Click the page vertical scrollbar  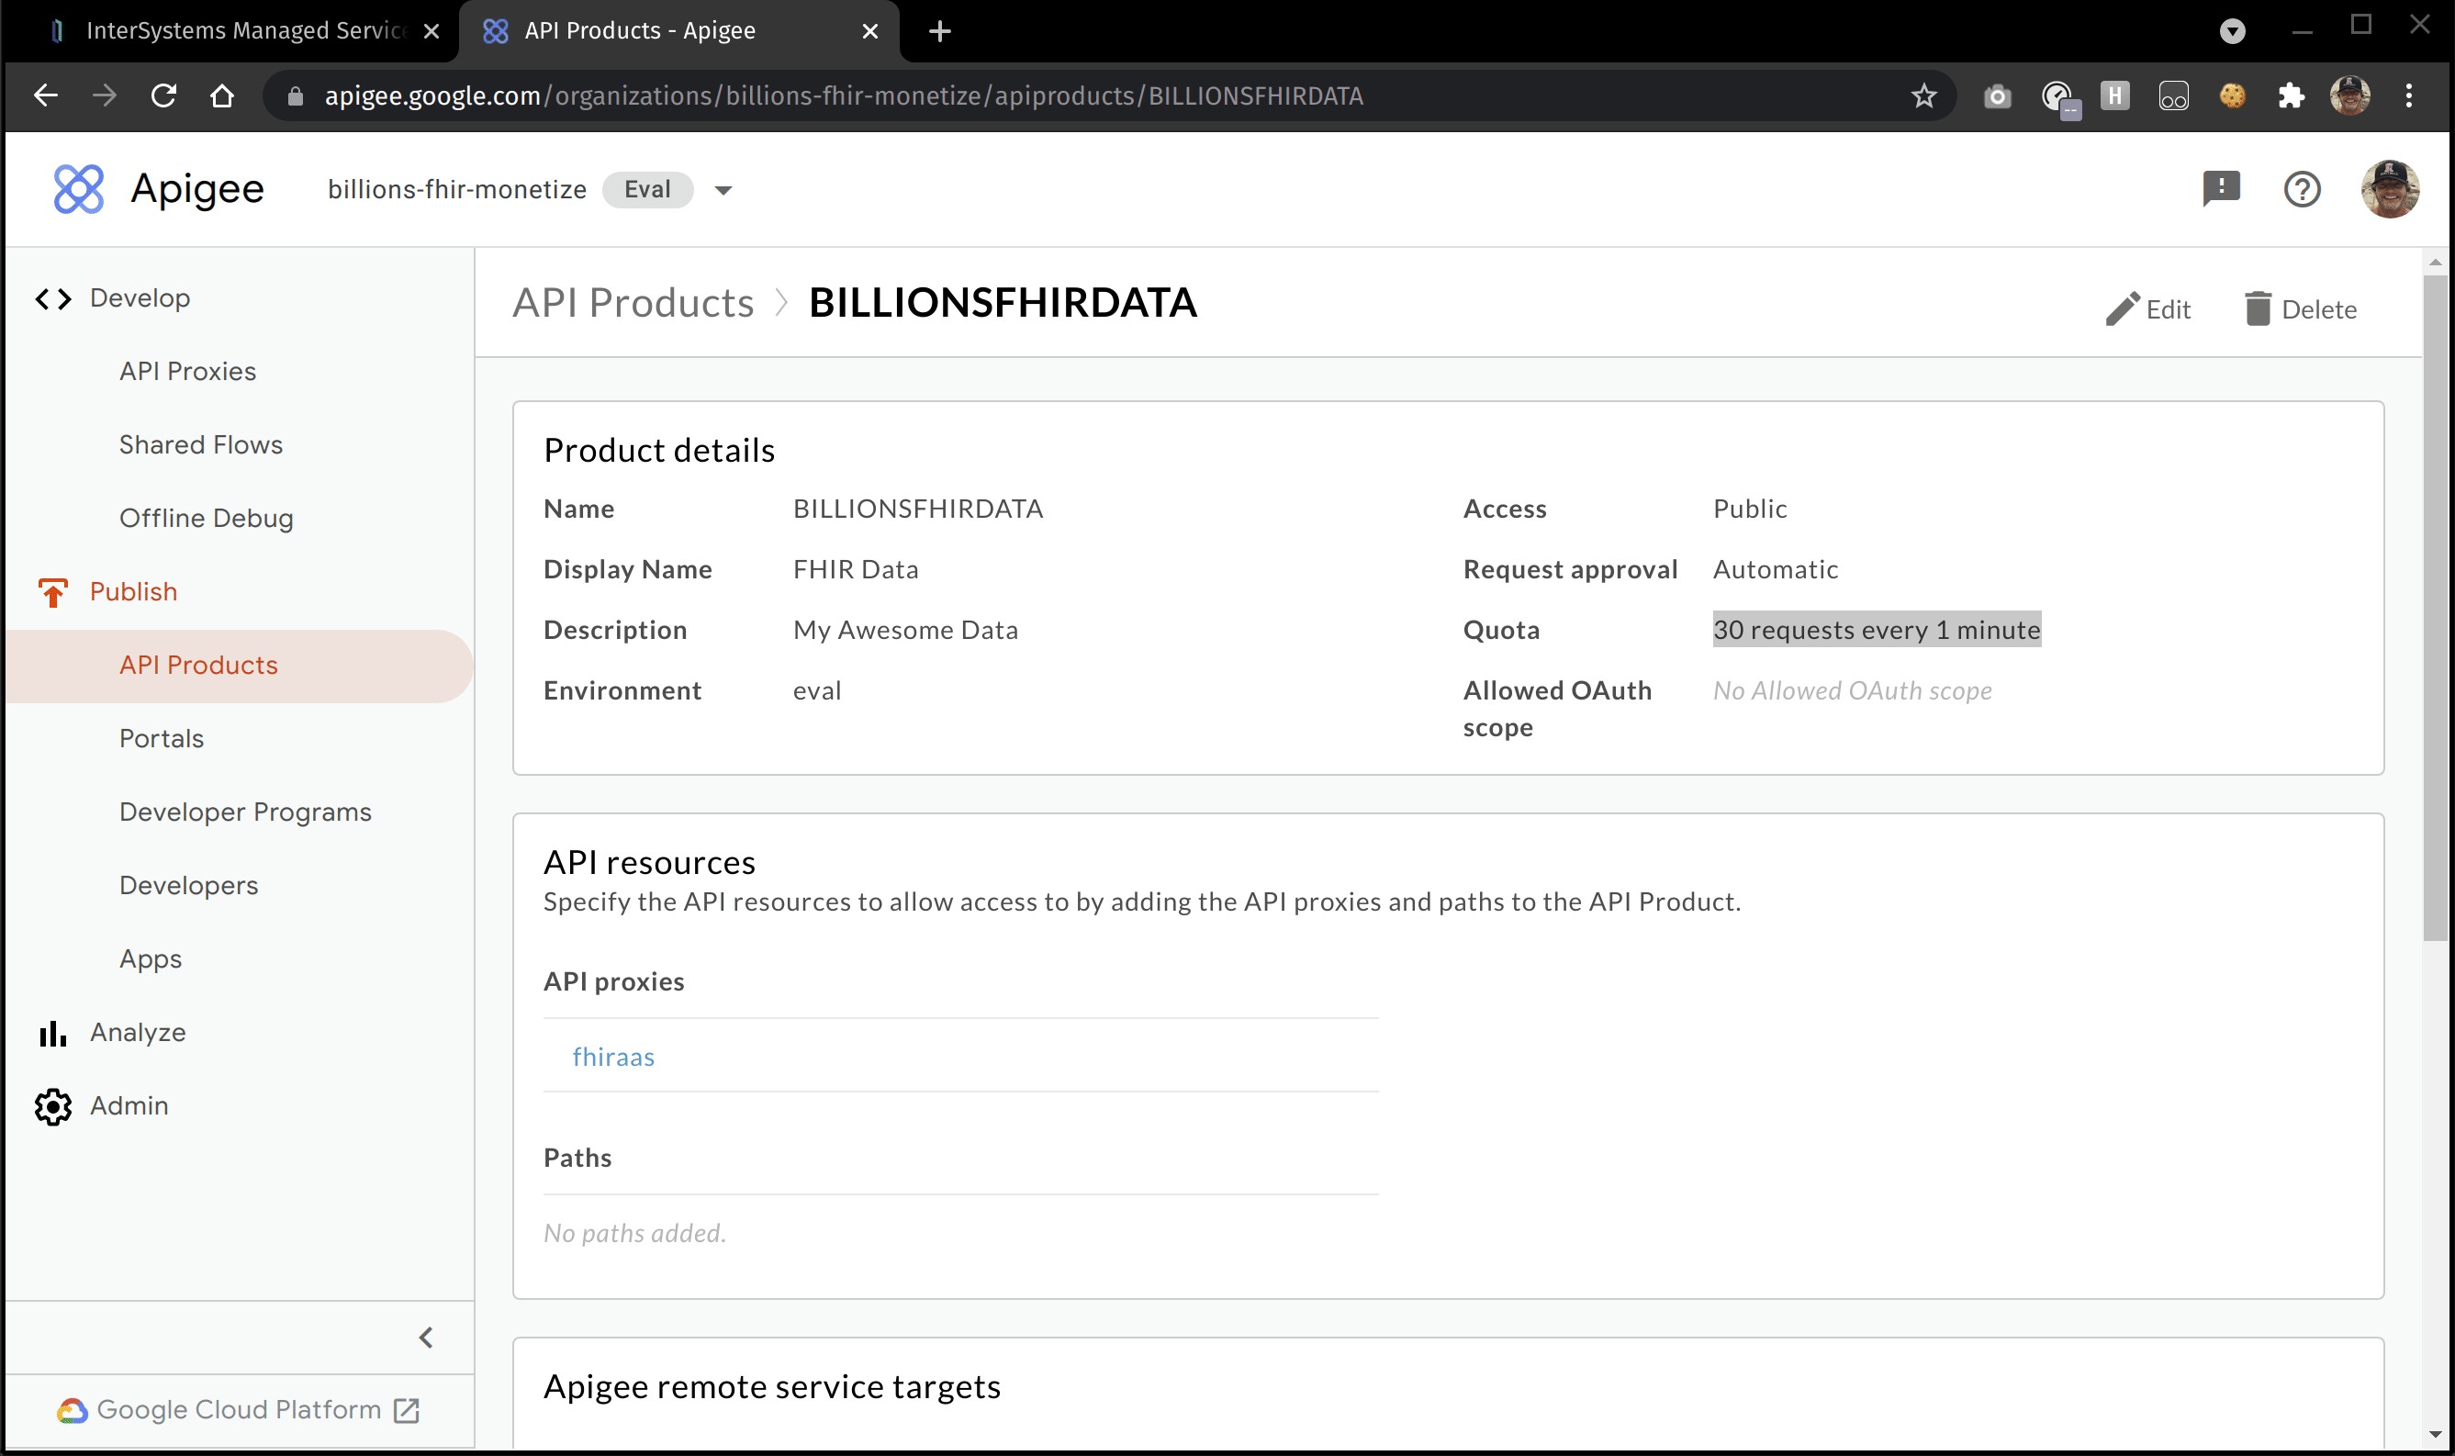(2435, 609)
